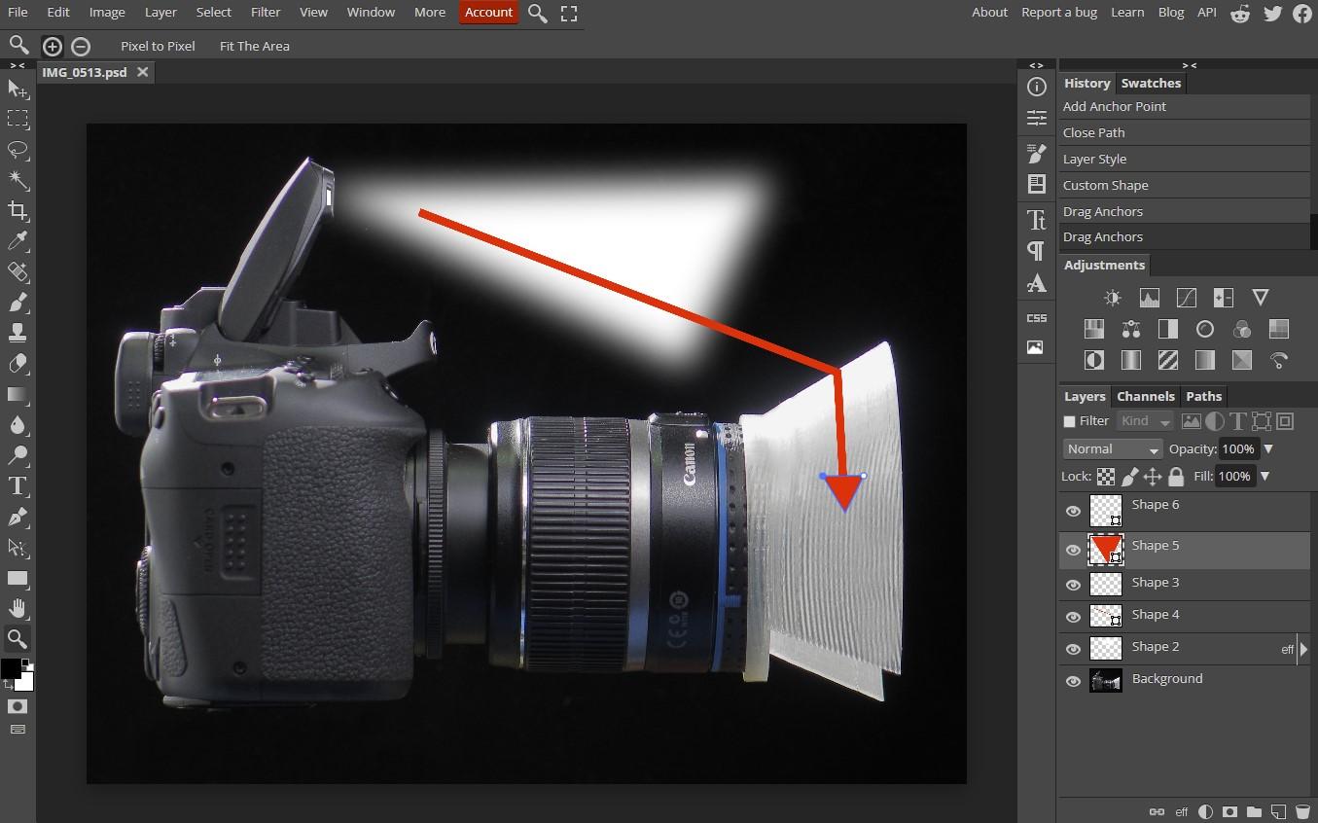The width and height of the screenshot is (1318, 823).
Task: Open the Layer menu
Action: click(160, 12)
